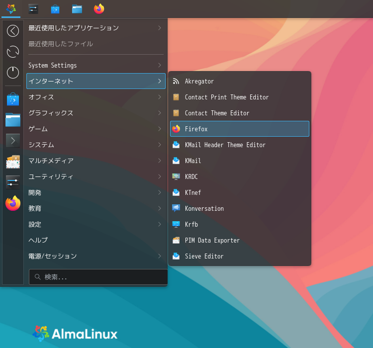Open Discover from the menu favorites sidebar
373x348 pixels.
point(13,99)
